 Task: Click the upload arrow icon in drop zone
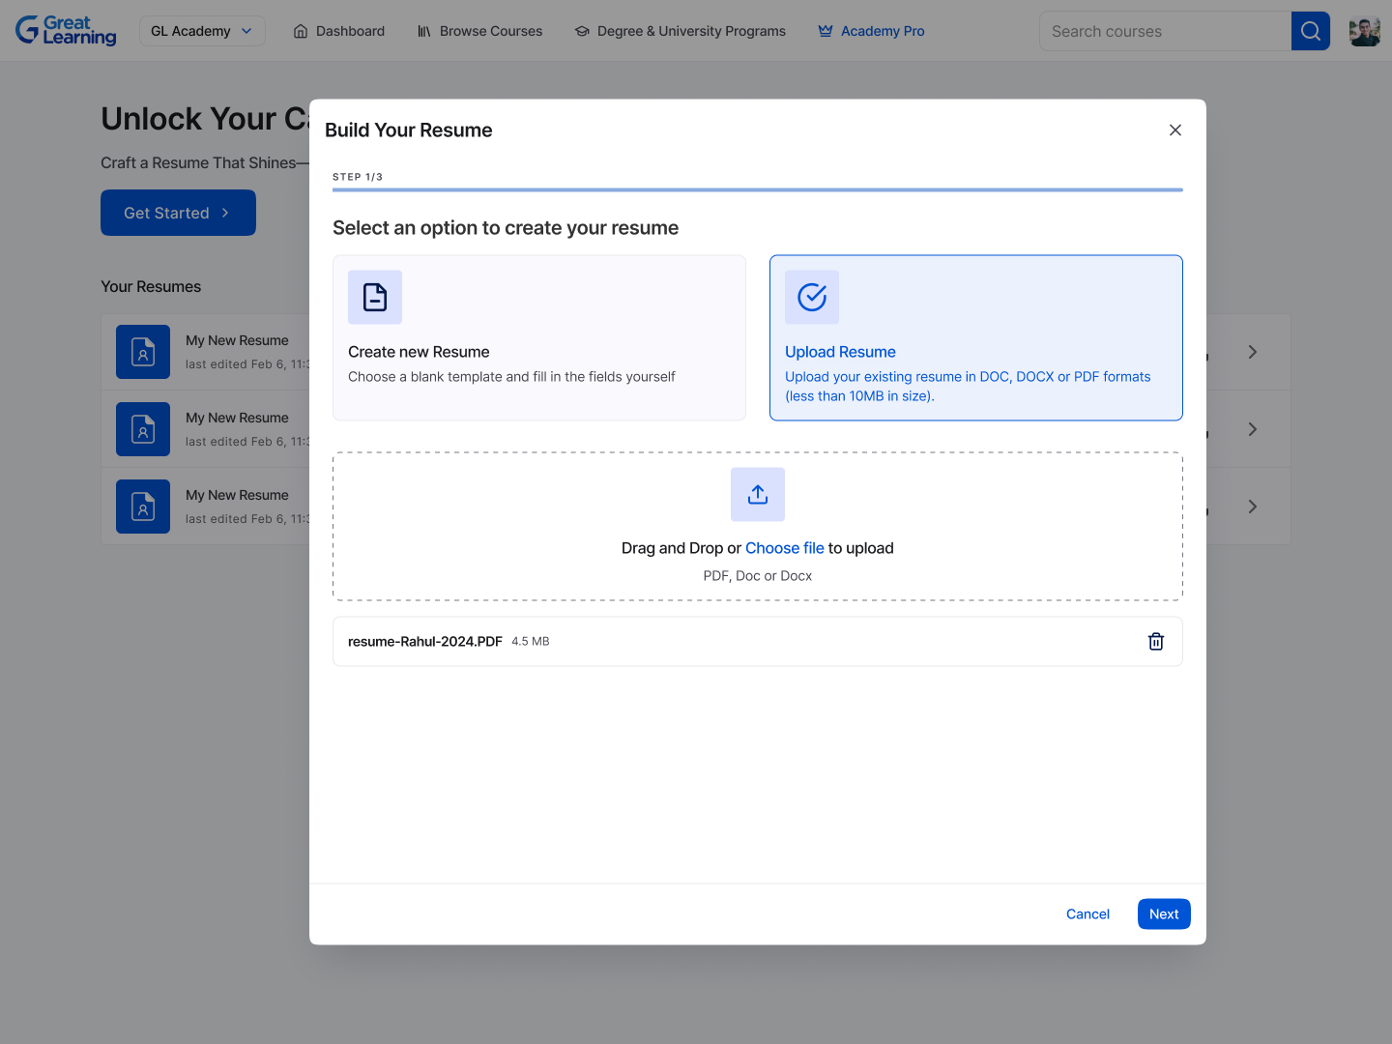pos(758,495)
